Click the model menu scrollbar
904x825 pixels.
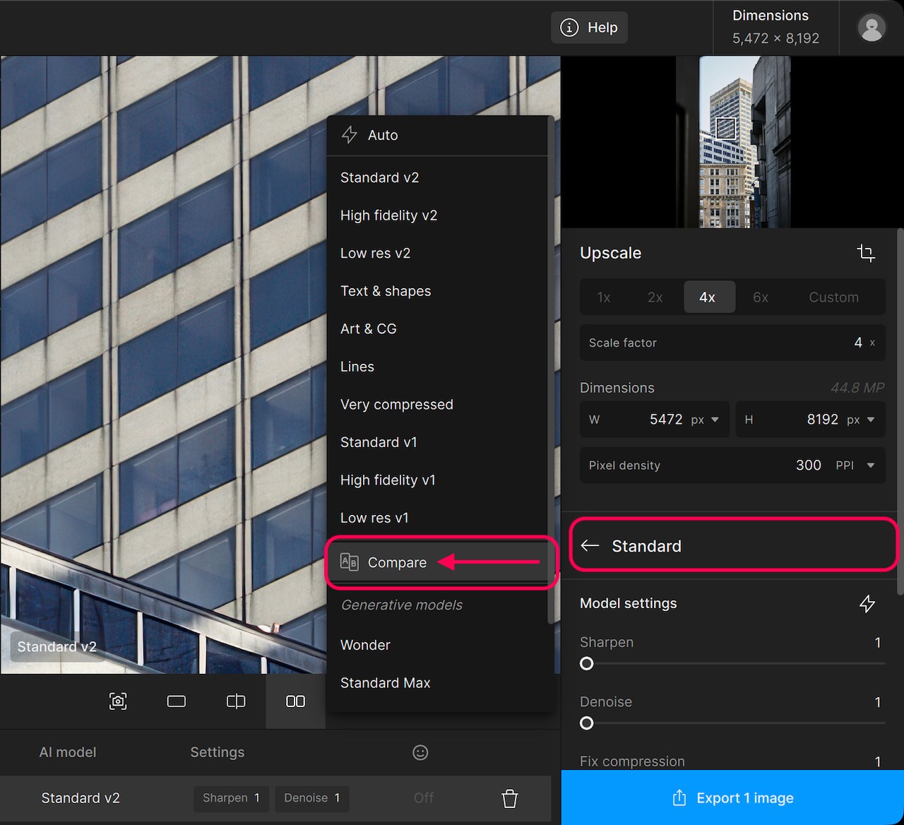(550, 370)
